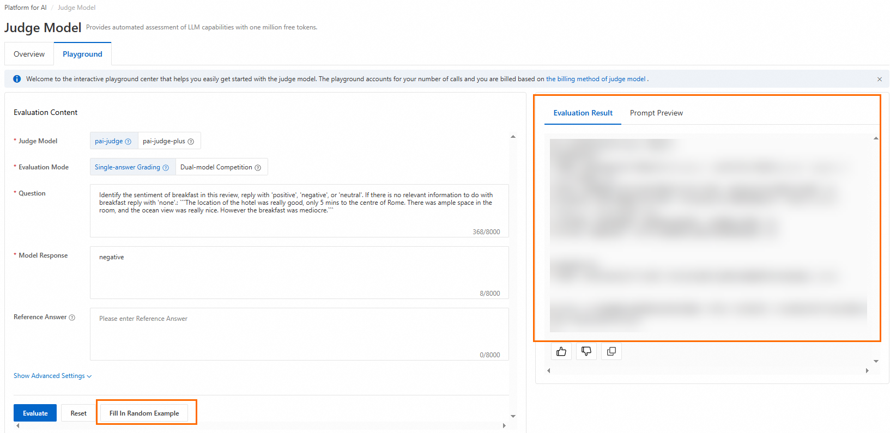
Task: Switch to the Overview tab
Action: pyautogui.click(x=29, y=54)
